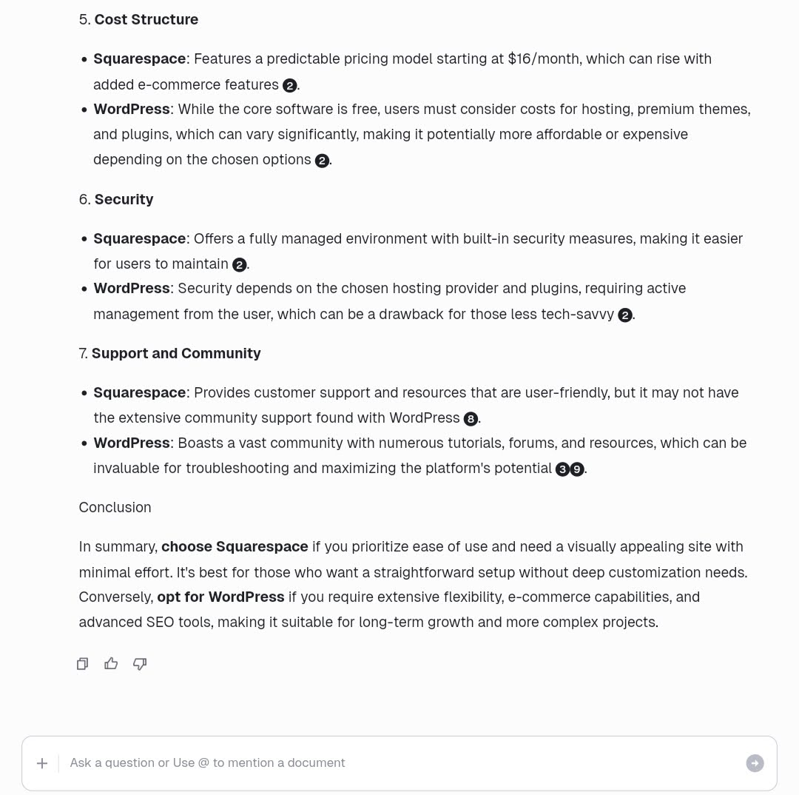Click the bold 'choose Squarespace' text
The width and height of the screenshot is (799, 795).
pos(235,547)
